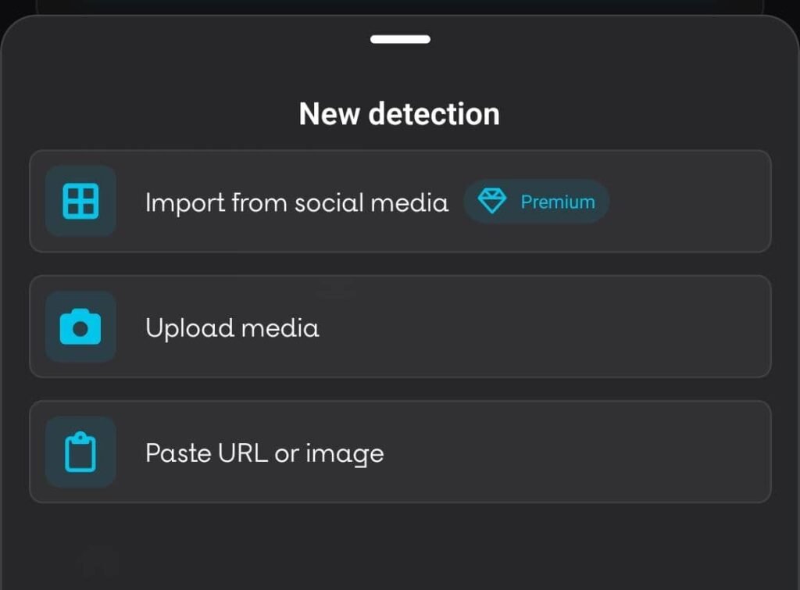Open the Premium badge
800x590 pixels.
coord(536,201)
